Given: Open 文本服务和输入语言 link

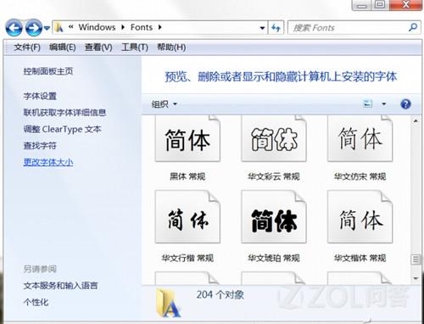Looking at the screenshot, I should 60,286.
